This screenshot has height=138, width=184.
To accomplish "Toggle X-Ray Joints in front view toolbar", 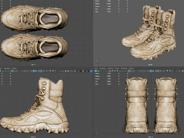I will coord(71,71).
